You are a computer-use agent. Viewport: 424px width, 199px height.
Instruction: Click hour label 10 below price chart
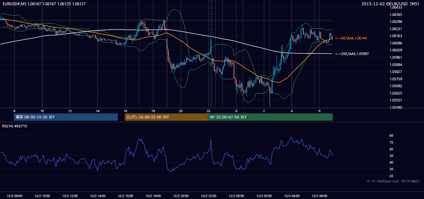(x=42, y=111)
